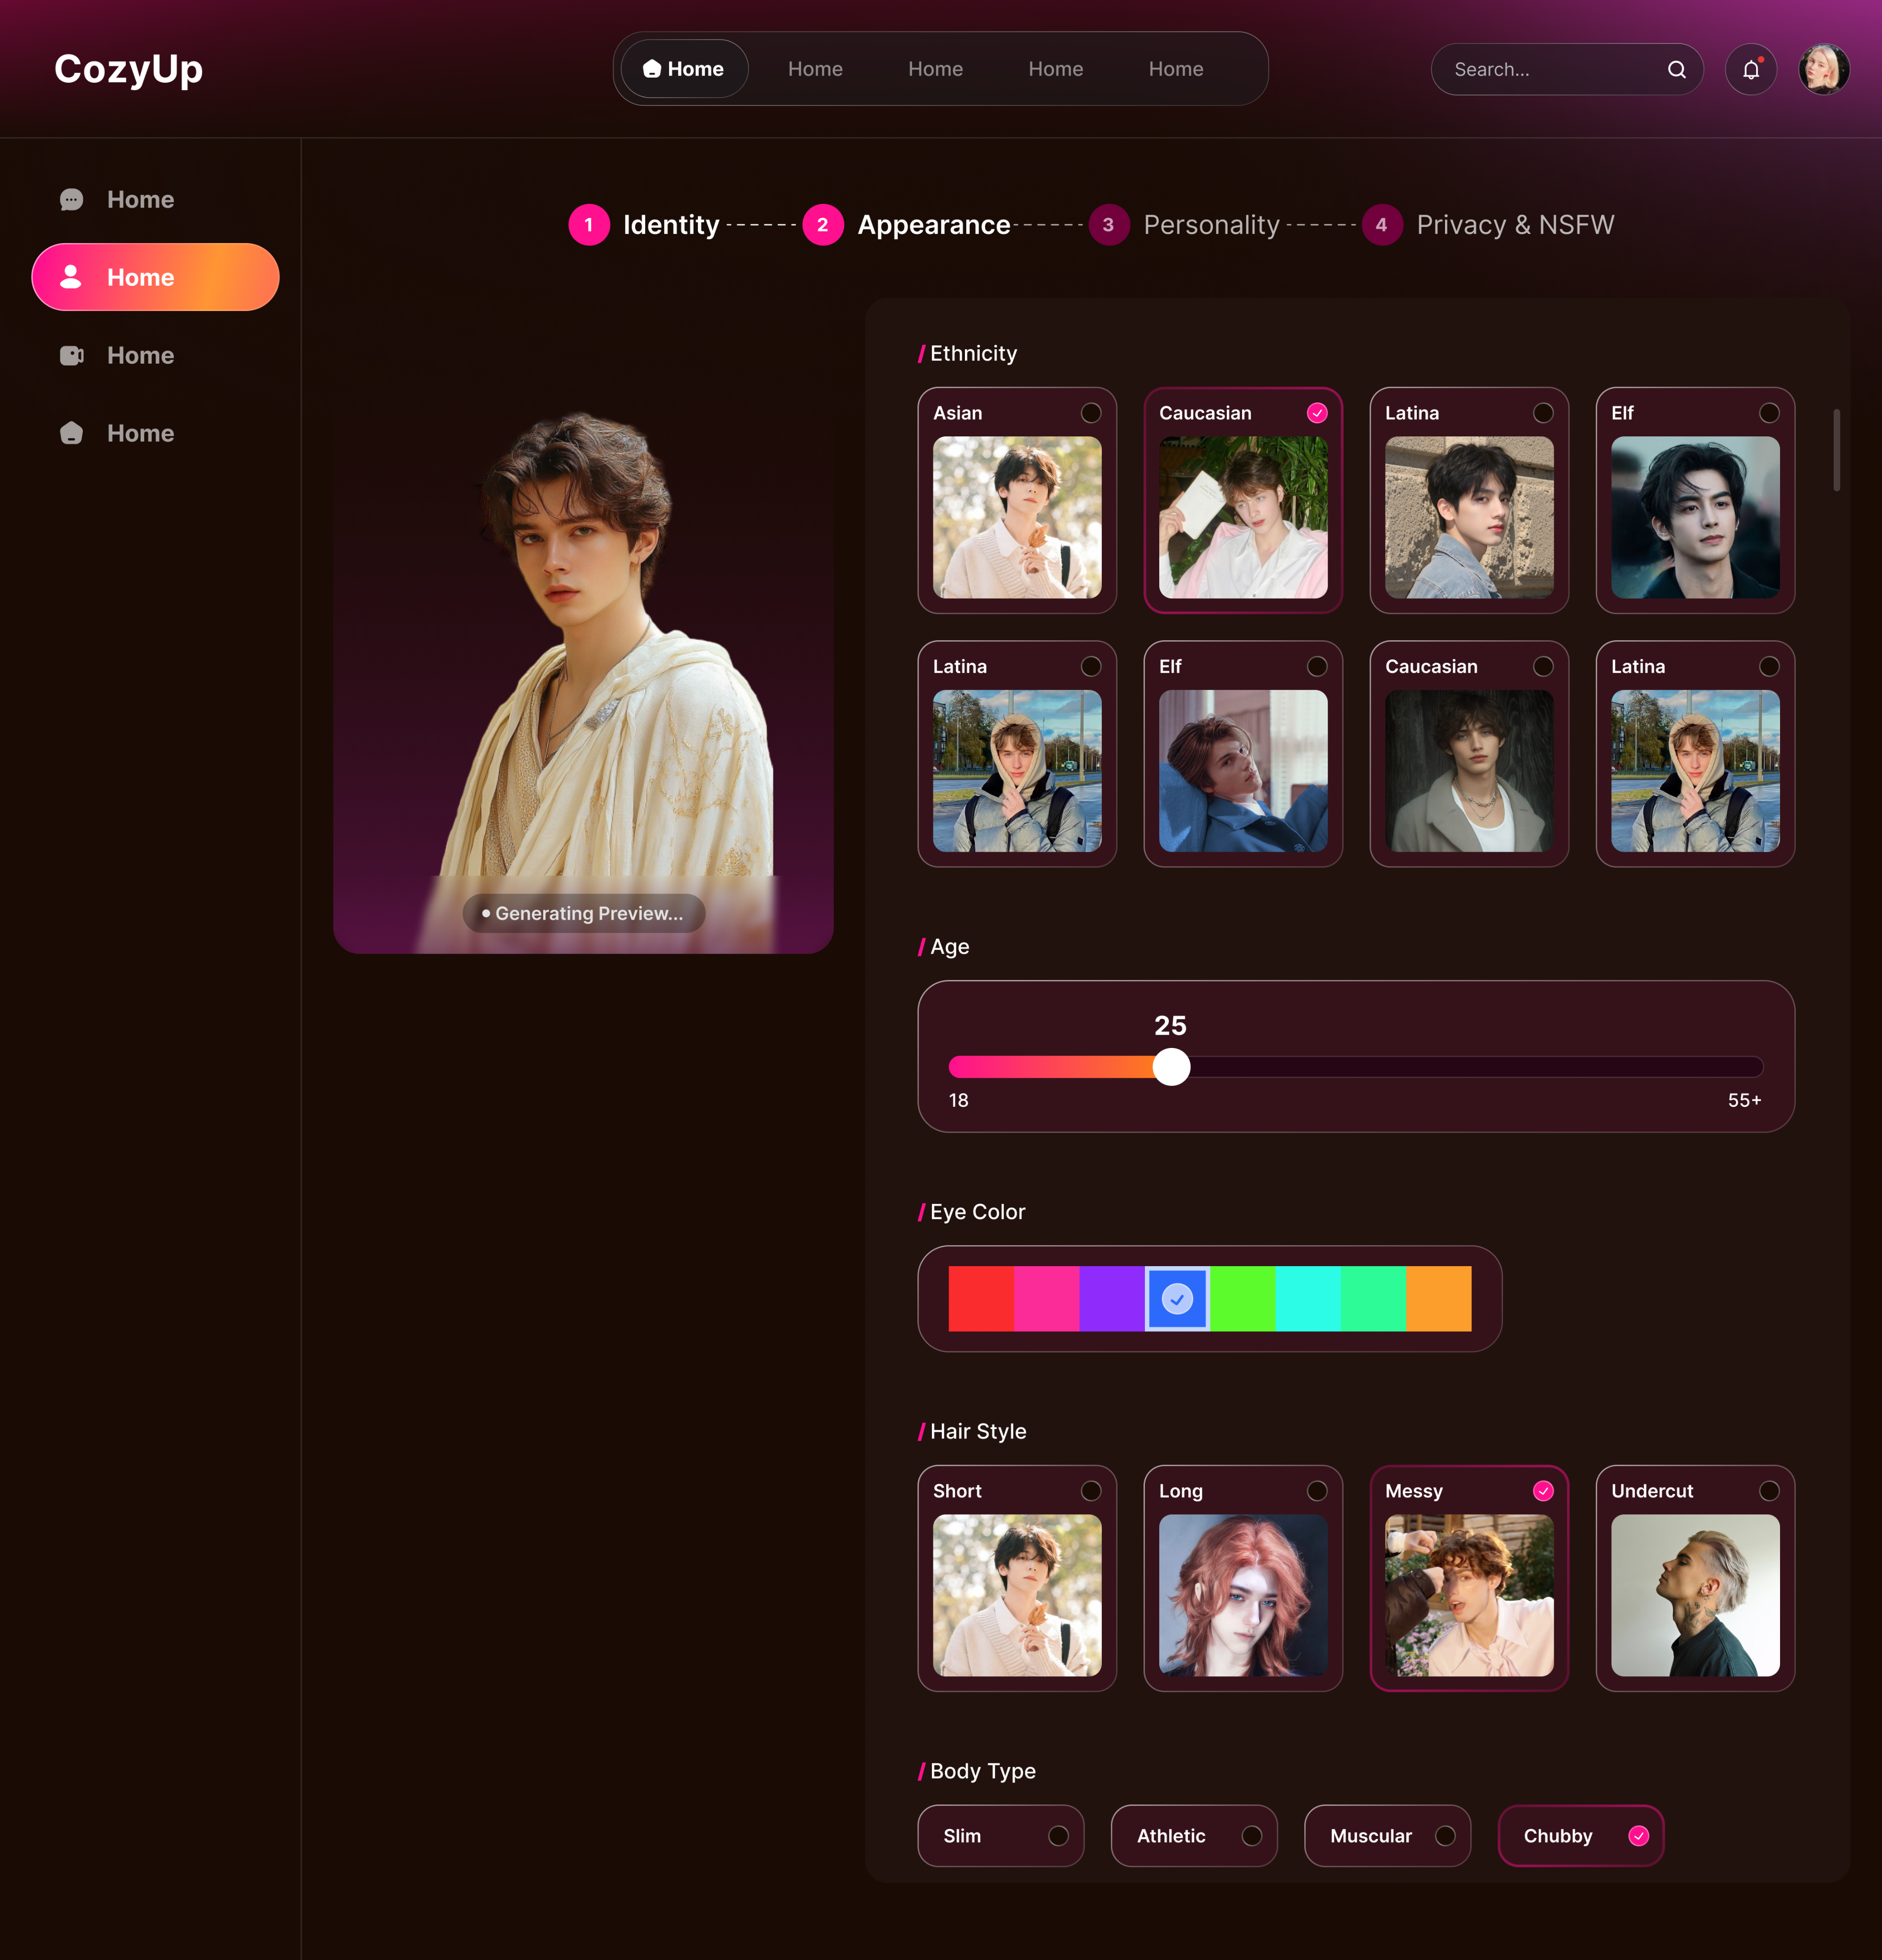
Task: Go to the Personality step label
Action: click(1211, 225)
